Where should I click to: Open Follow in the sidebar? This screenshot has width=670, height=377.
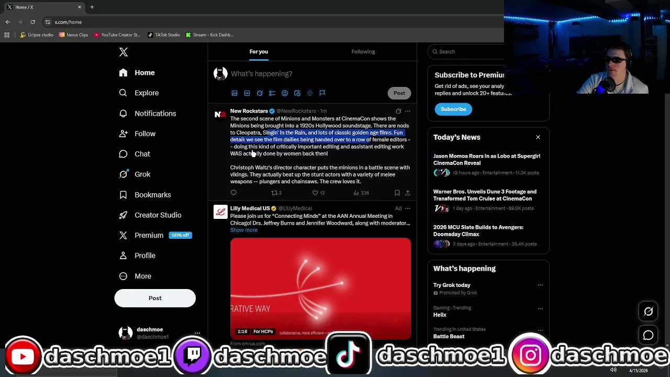pos(137,134)
